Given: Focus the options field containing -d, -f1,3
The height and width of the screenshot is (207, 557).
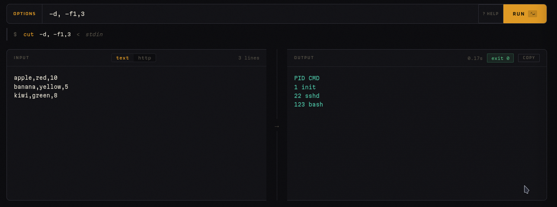Looking at the screenshot, I should coord(260,14).
